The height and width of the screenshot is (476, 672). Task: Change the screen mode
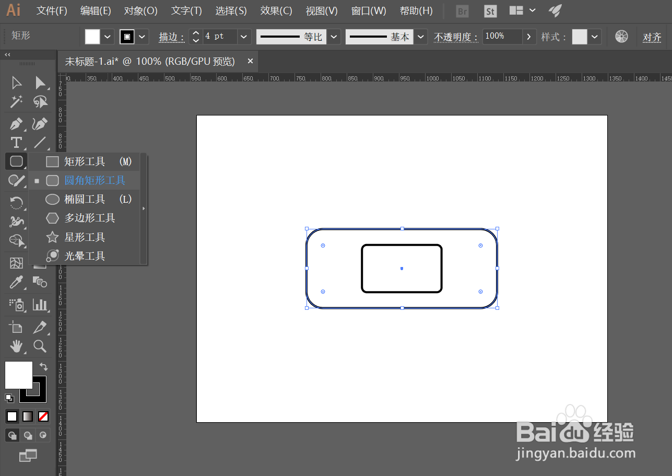(28, 456)
